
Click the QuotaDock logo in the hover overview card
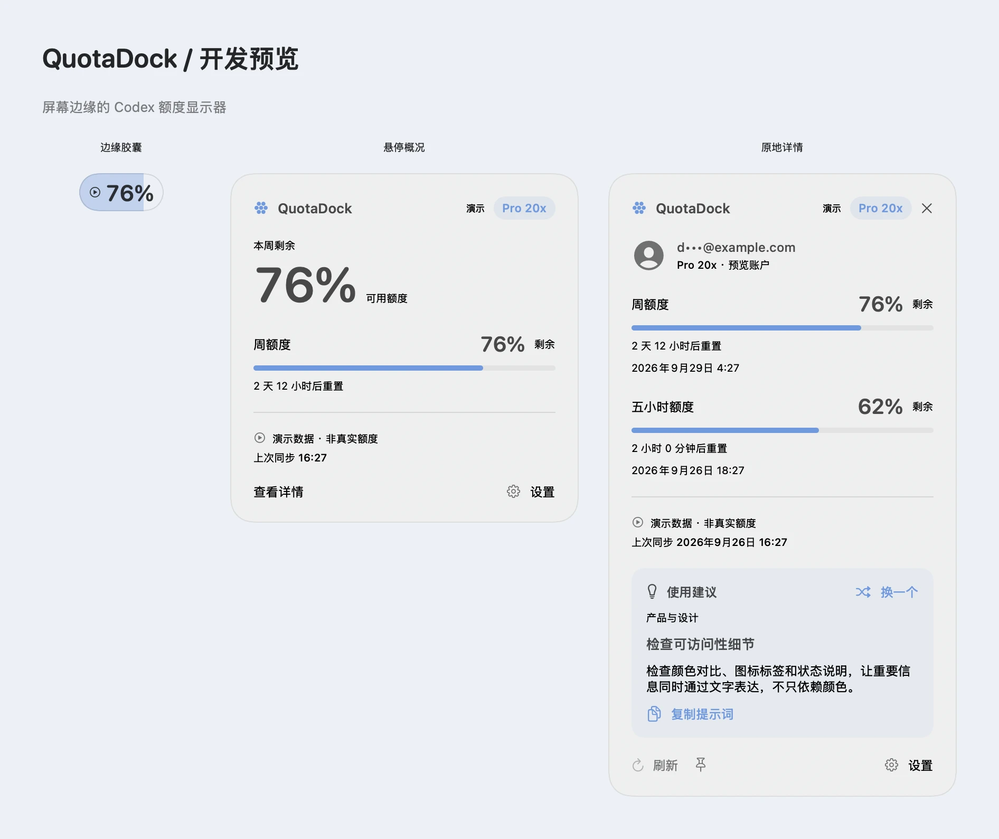(261, 208)
